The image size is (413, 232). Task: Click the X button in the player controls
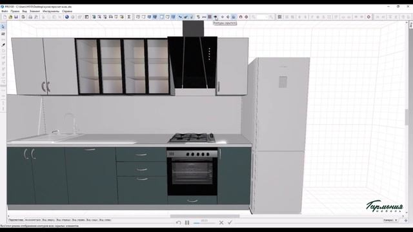coord(221,223)
